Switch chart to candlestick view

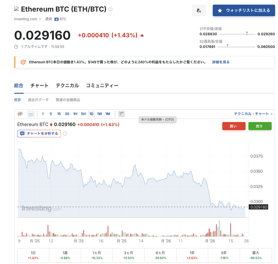(x=20, y=114)
